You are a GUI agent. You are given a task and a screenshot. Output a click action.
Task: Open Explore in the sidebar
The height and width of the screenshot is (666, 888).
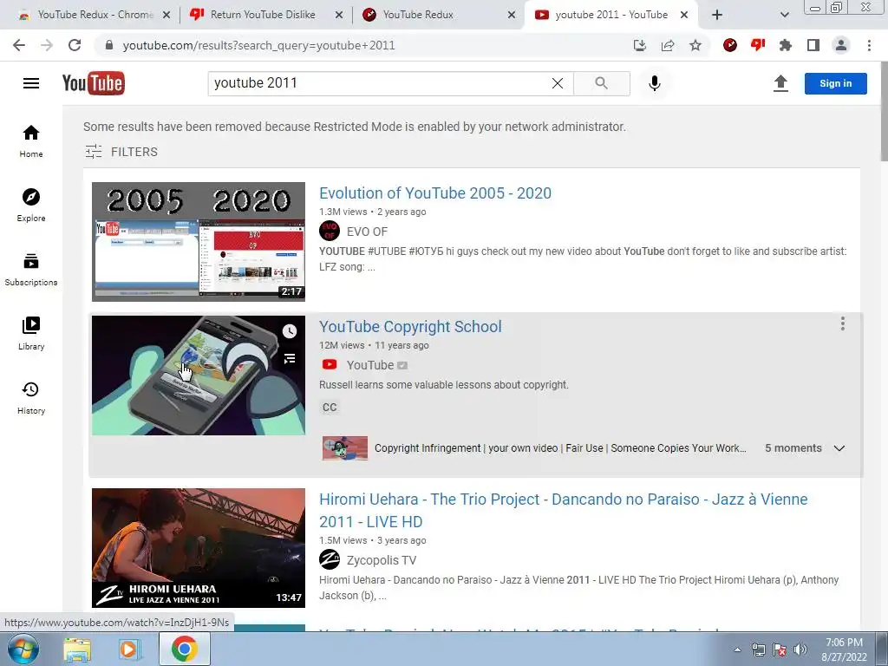tap(31, 205)
